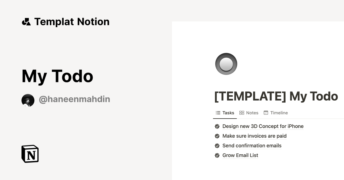Switch to the Notes tab
This screenshot has width=344, height=180.
[x=251, y=113]
